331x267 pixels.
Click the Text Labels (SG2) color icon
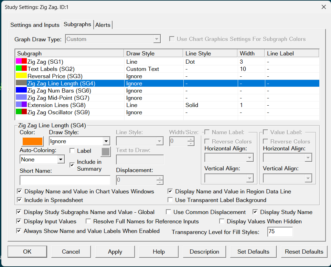click(21, 69)
